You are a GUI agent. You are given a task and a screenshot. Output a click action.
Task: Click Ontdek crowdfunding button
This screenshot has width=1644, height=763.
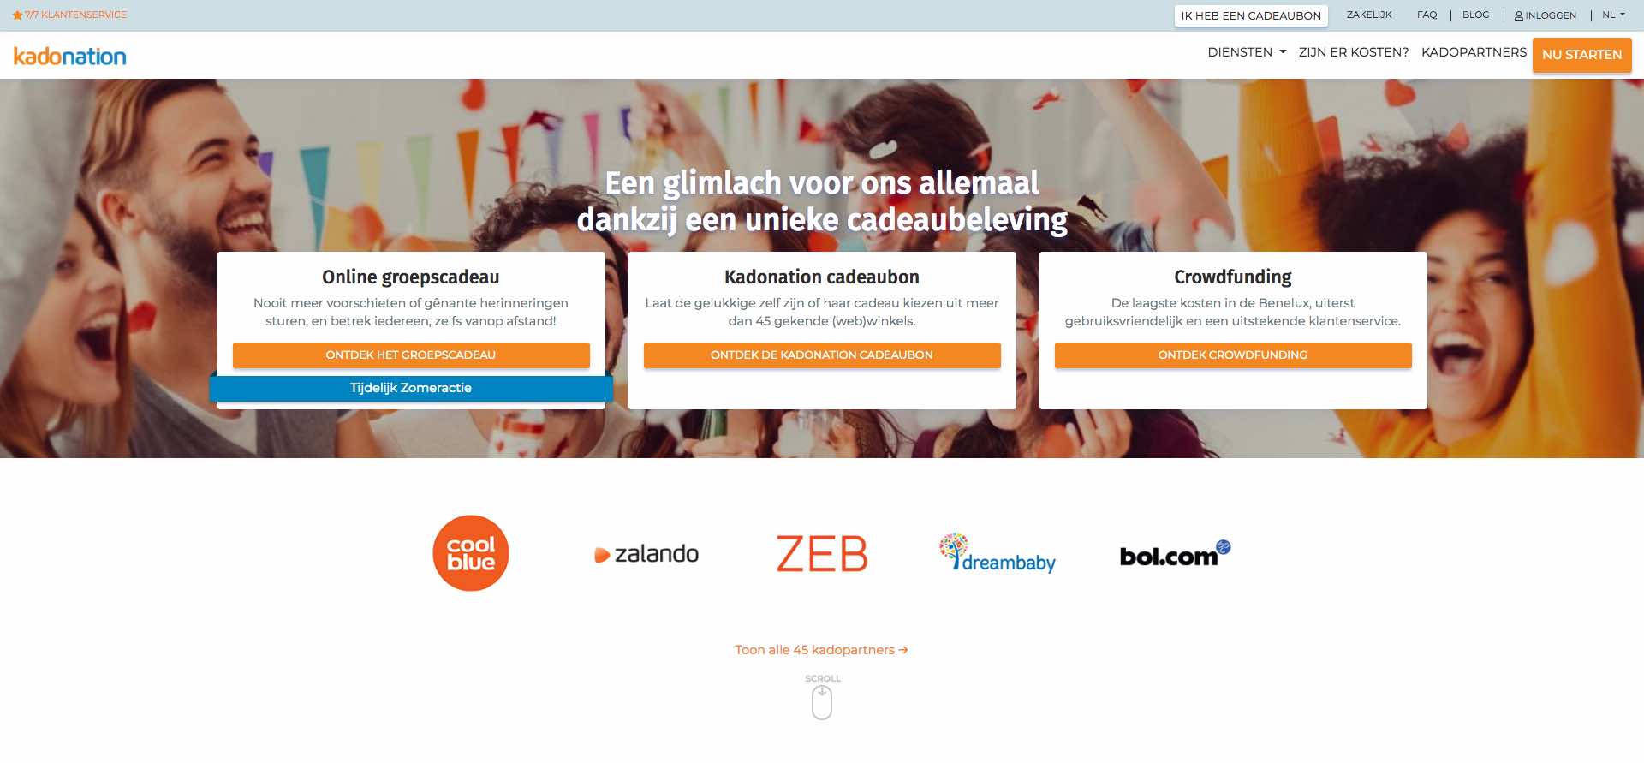1233,355
